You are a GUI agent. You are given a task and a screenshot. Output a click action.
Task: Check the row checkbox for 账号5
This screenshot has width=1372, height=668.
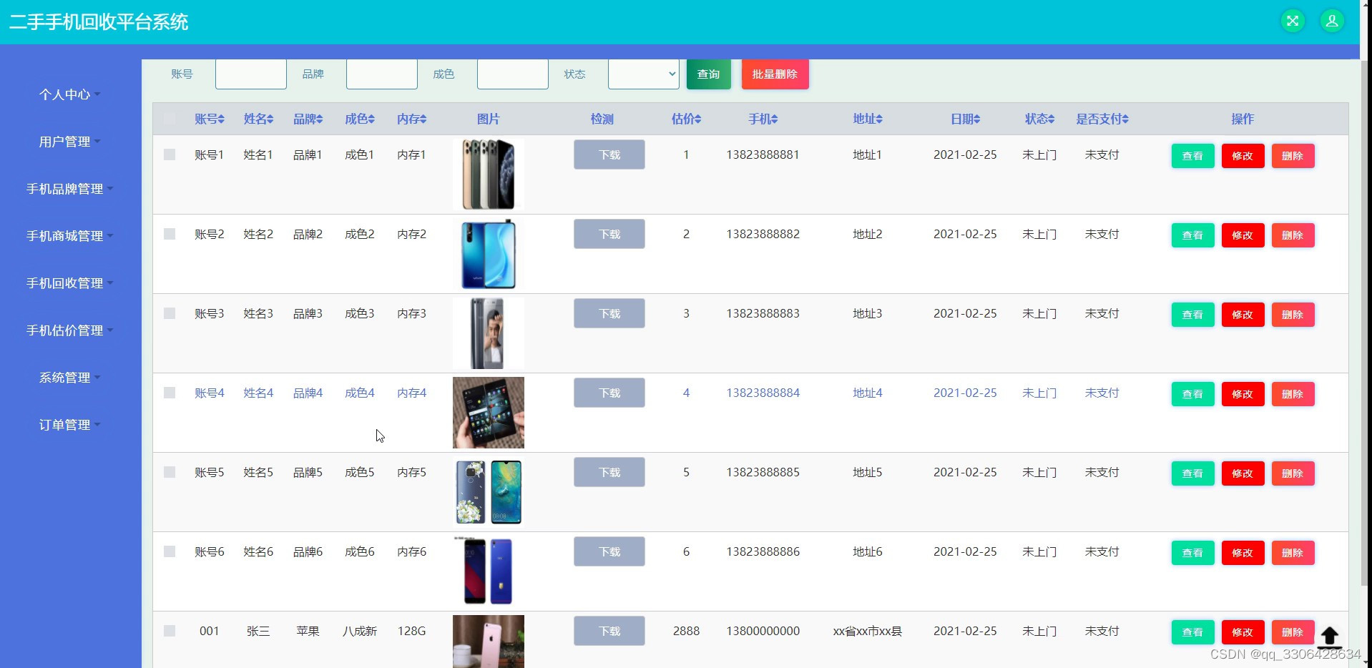[170, 472]
